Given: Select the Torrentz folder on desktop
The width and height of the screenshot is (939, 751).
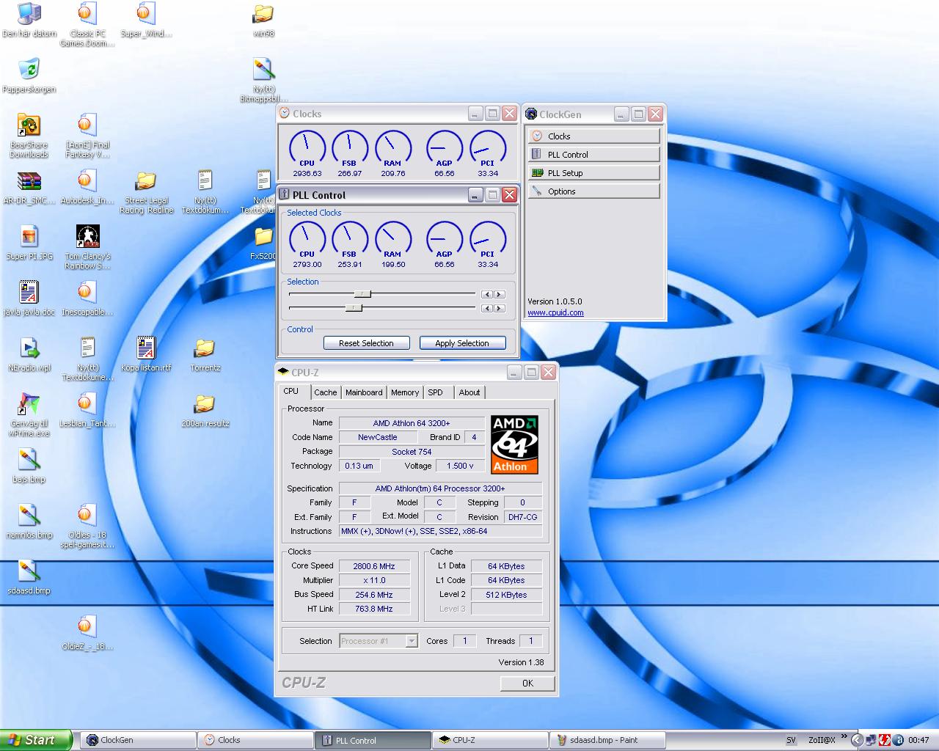Looking at the screenshot, I should [x=205, y=355].
